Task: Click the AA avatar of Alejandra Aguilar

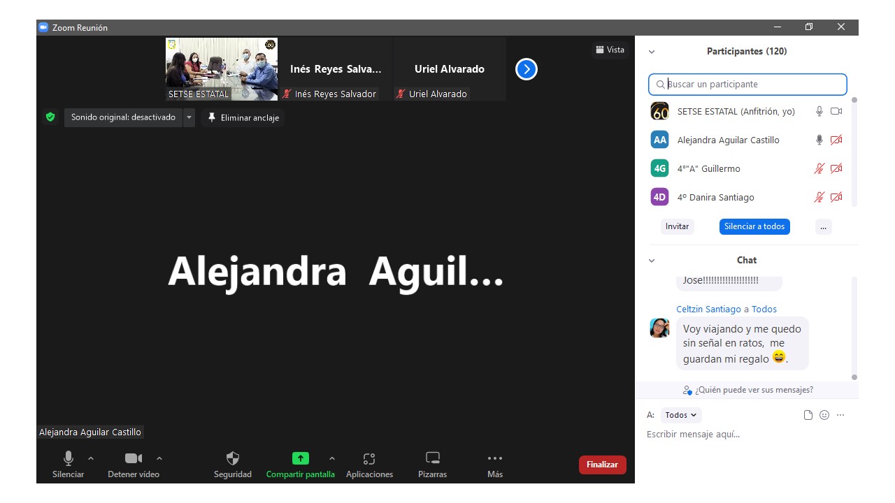Action: click(x=659, y=140)
